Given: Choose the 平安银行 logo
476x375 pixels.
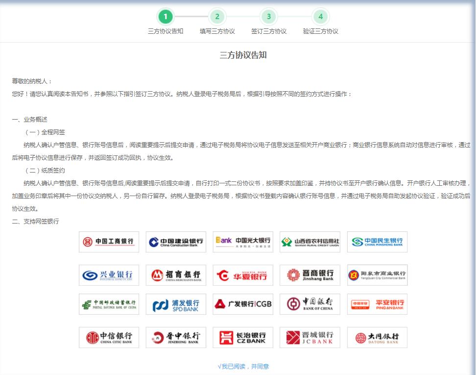Looking at the screenshot, I should [x=377, y=304].
